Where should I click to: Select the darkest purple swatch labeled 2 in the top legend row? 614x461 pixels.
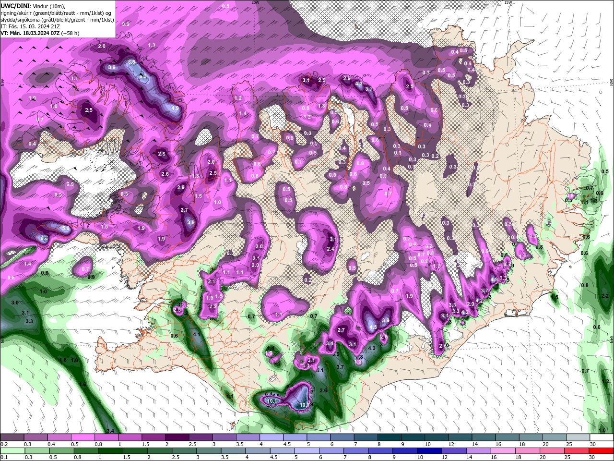(x=177, y=437)
